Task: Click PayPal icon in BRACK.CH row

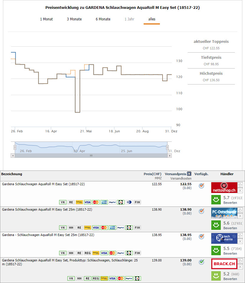Action: point(129,278)
